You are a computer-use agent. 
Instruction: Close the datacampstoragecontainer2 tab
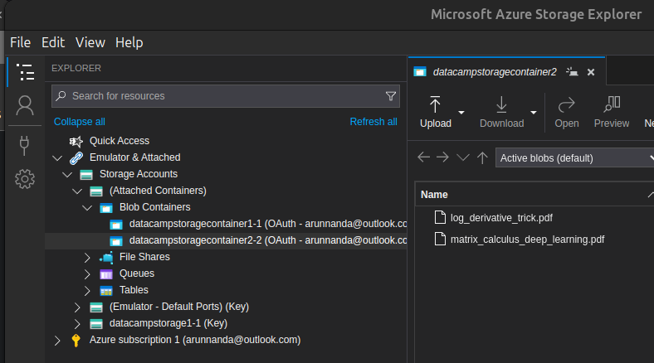[591, 72]
